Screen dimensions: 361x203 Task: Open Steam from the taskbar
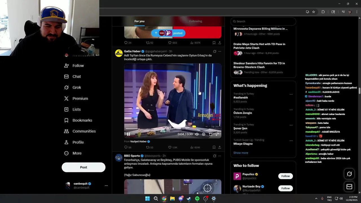tap(189, 198)
